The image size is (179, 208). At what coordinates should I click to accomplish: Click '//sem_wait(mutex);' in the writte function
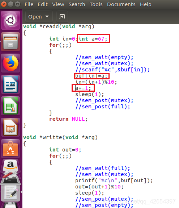point(104,174)
